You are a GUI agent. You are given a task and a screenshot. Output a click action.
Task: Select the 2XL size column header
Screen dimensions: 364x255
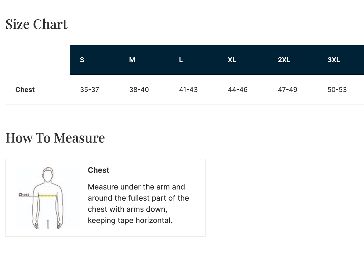pyautogui.click(x=284, y=60)
